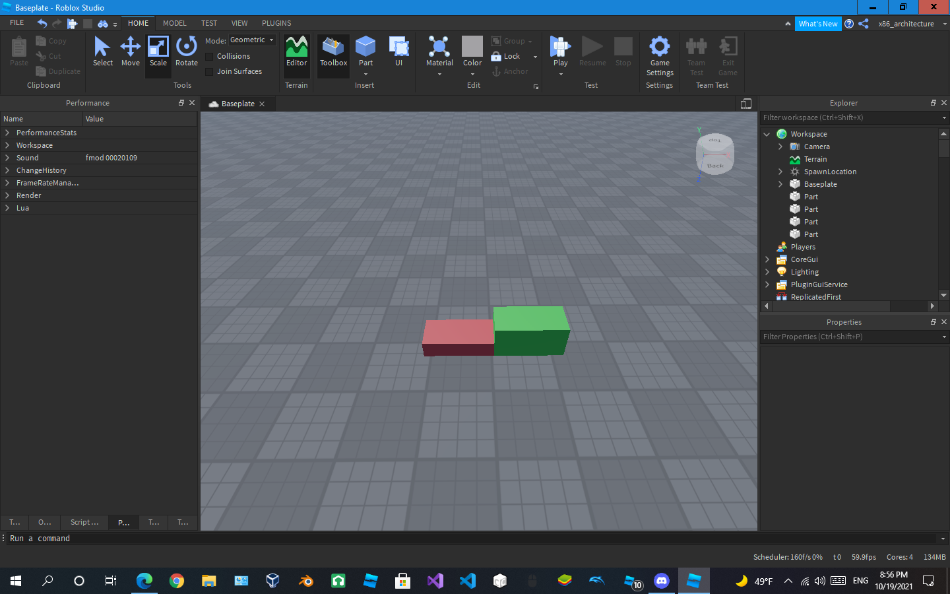Expand the SpawnLocation node
950x594 pixels.
coord(780,172)
